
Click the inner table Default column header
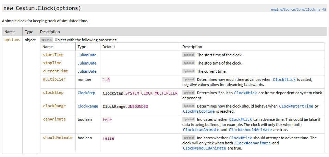click(109, 47)
